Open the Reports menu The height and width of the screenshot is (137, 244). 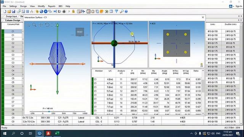pyautogui.click(x=52, y=6)
